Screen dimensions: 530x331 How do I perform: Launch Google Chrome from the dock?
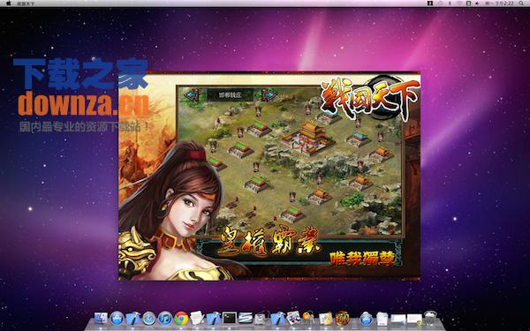181,318
